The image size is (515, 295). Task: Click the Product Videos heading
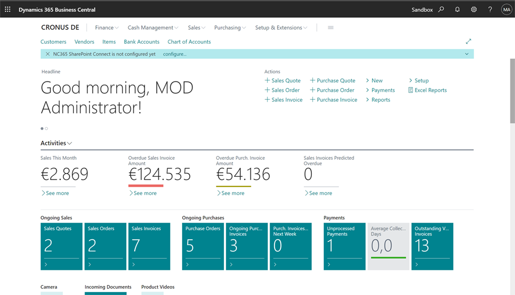point(157,287)
